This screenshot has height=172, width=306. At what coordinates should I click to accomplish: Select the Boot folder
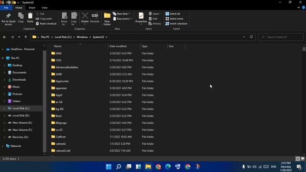coord(58,116)
